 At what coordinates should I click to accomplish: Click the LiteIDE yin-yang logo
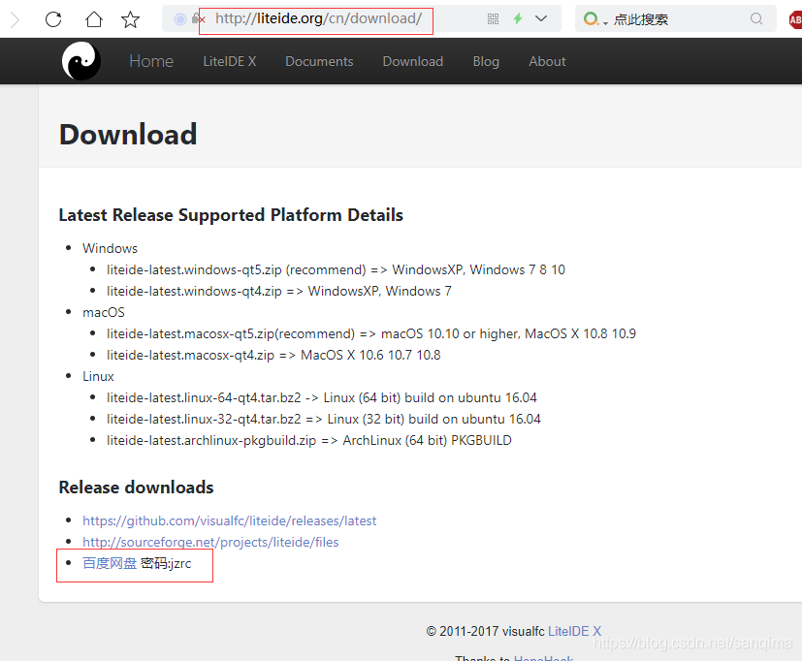click(80, 61)
